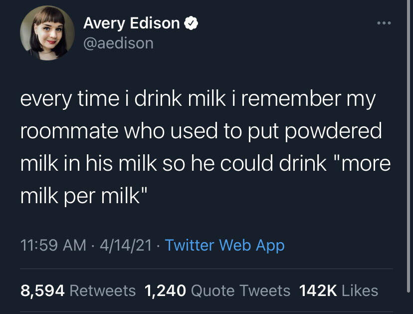Screen dimensions: 413x314
Task: Click the Avery Edison display name
Action: pyautogui.click(x=131, y=23)
